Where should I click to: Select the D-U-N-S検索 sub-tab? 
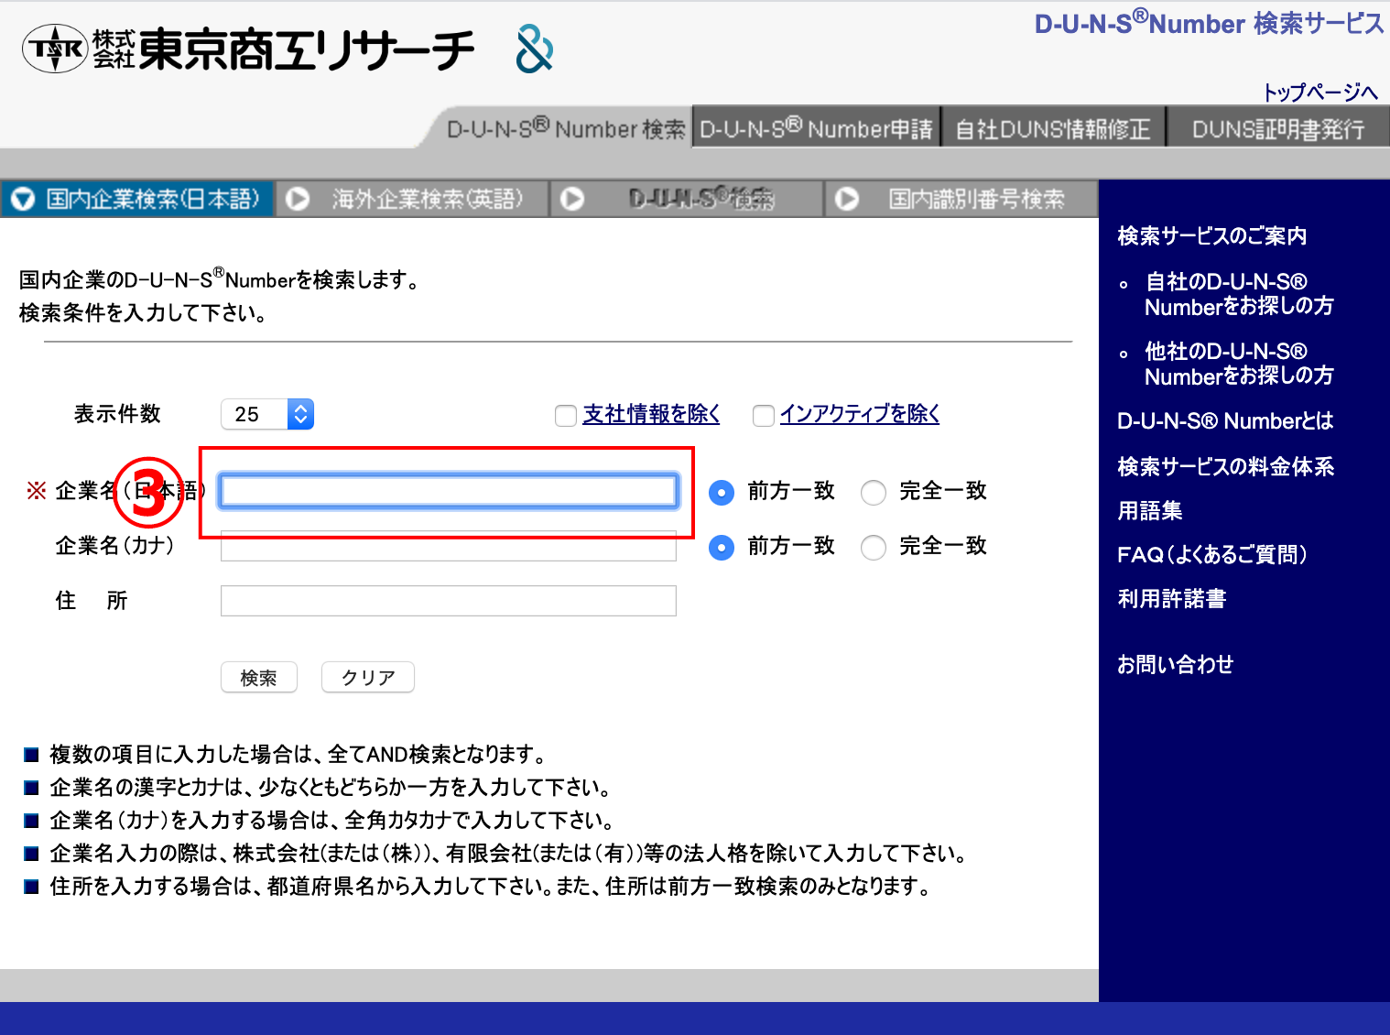(687, 199)
